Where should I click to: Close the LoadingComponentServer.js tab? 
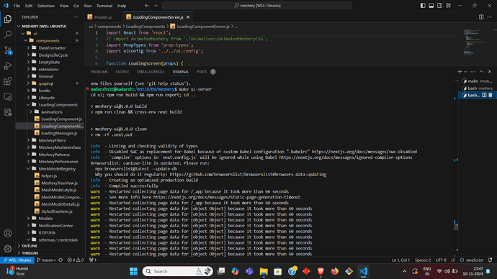pos(188,17)
